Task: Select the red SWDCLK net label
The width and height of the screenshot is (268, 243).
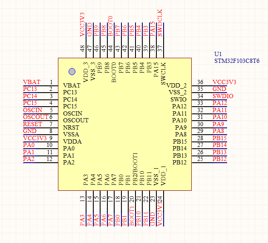Action: (160, 23)
